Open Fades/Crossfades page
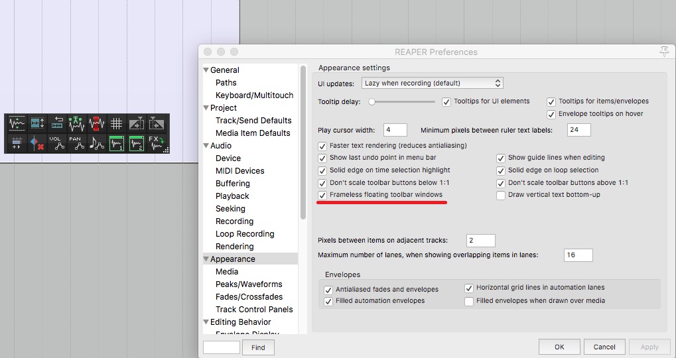676x358 pixels. [x=249, y=297]
